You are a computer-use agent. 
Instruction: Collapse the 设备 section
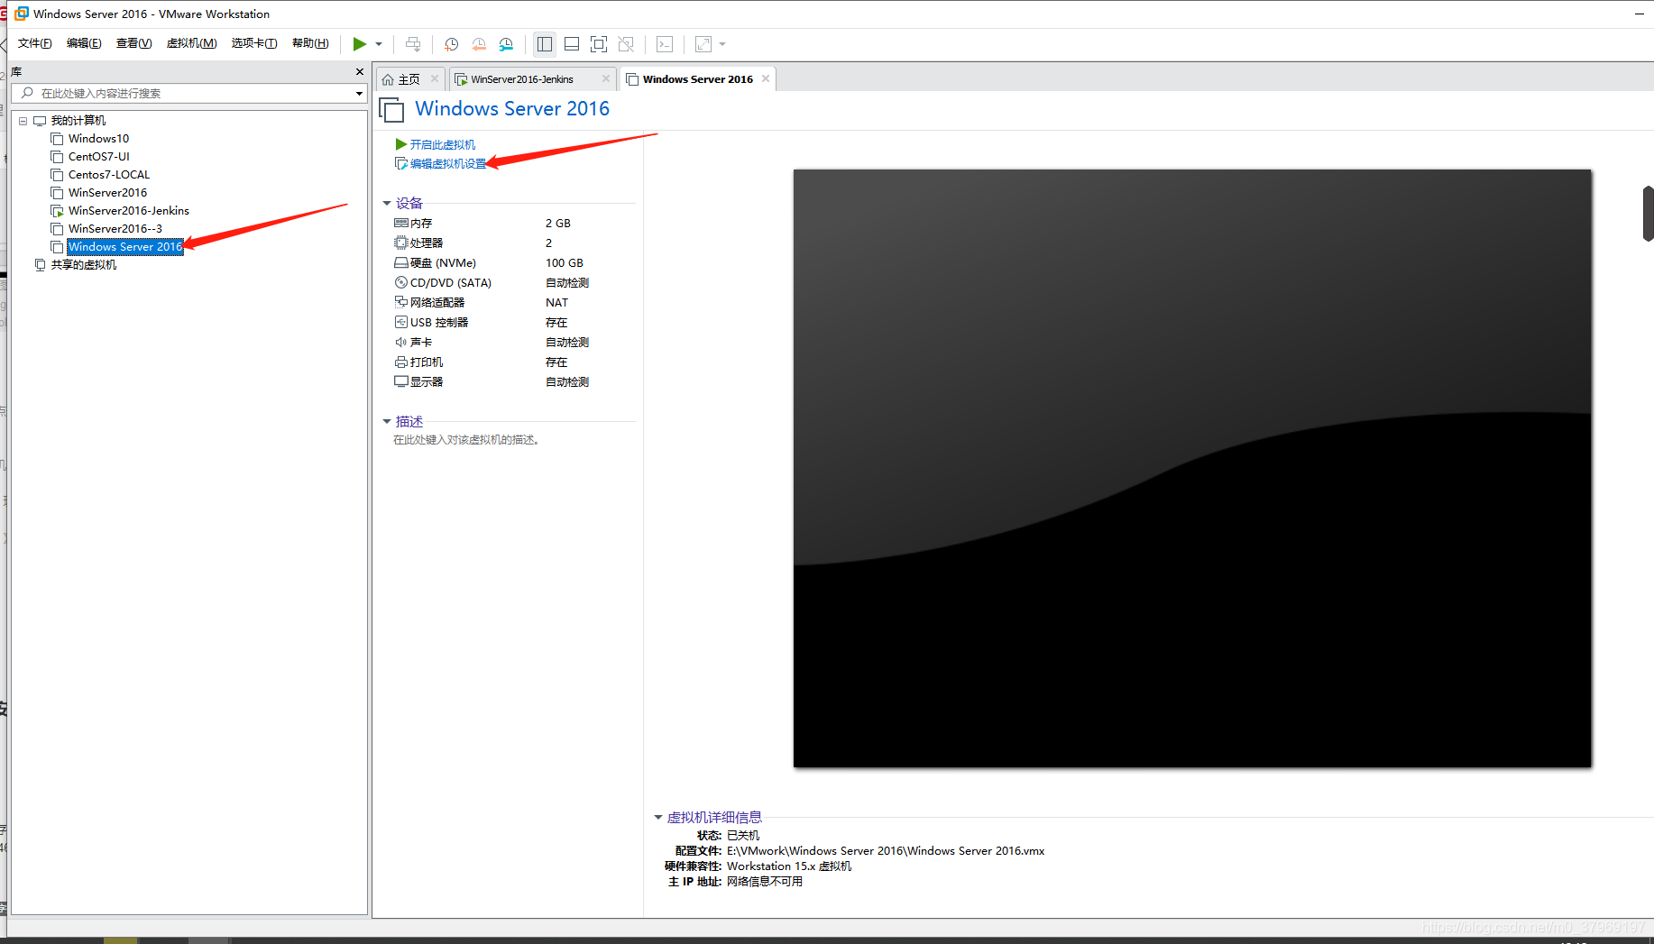pyautogui.click(x=387, y=204)
